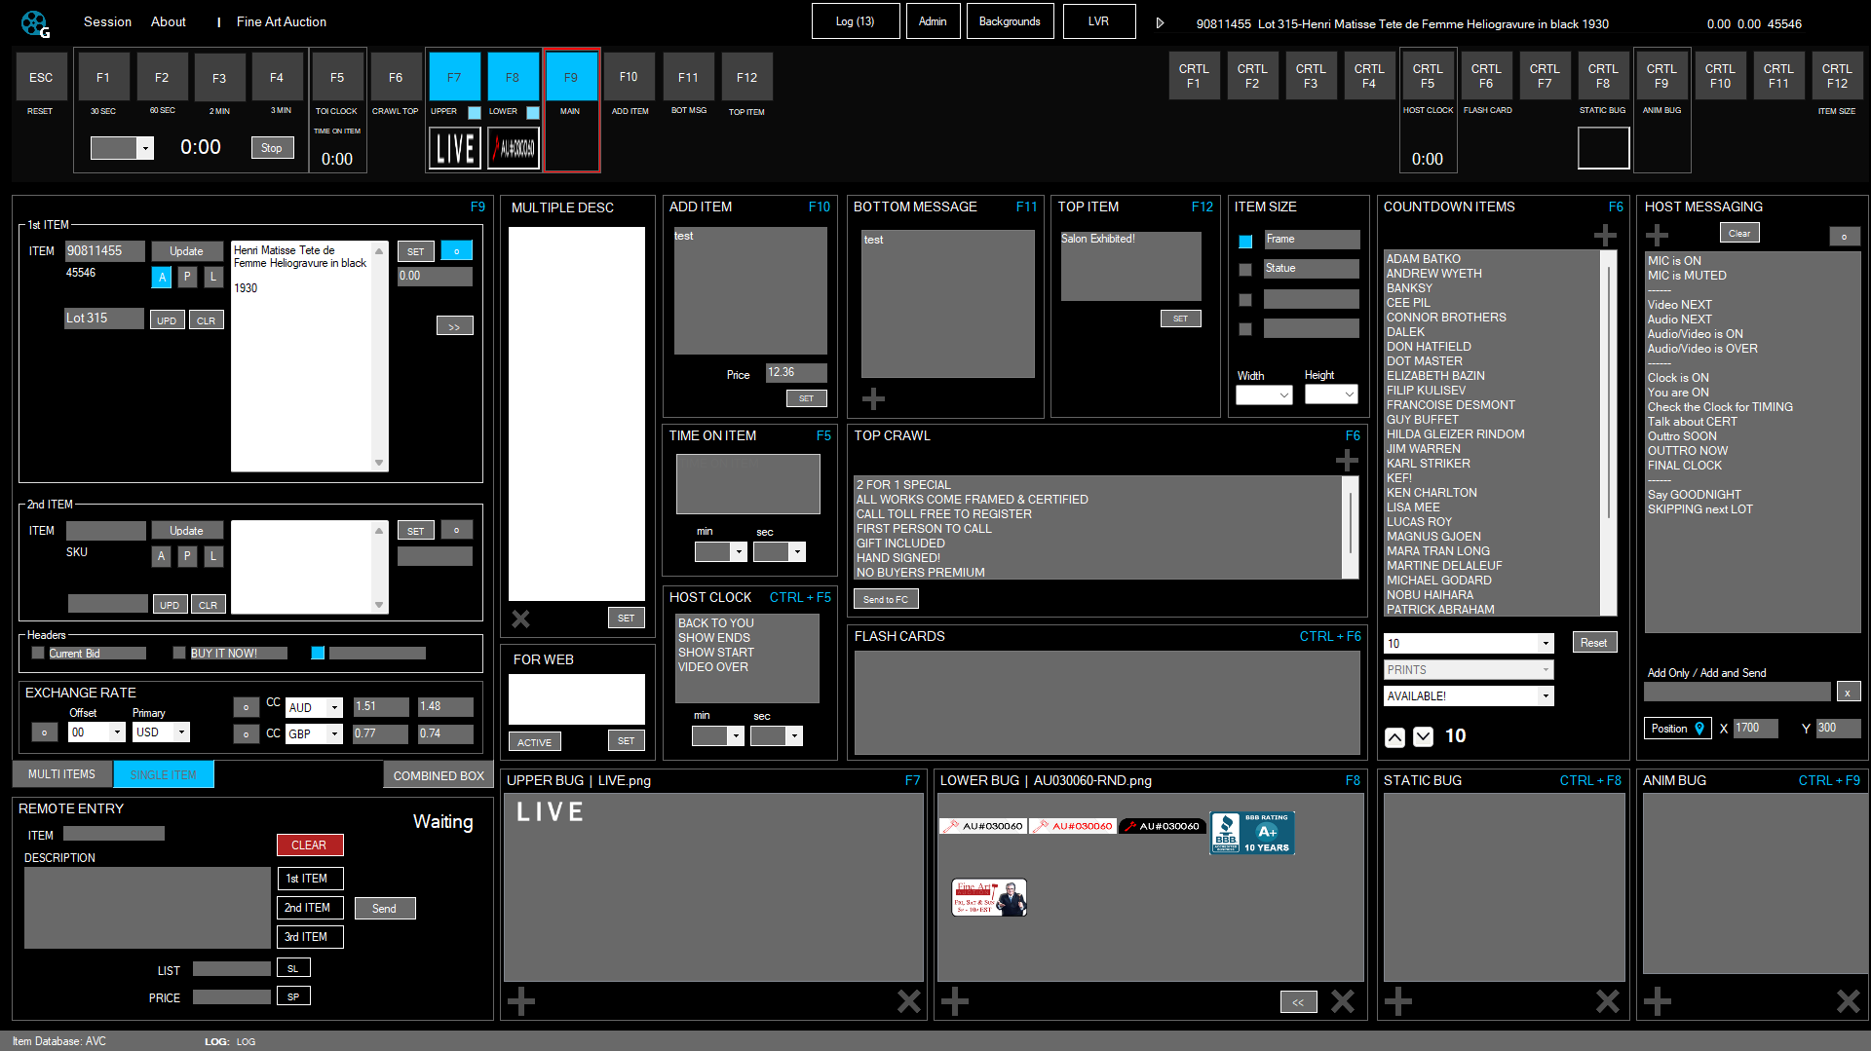Clear Multiple Desc list using the X icon

point(520,619)
